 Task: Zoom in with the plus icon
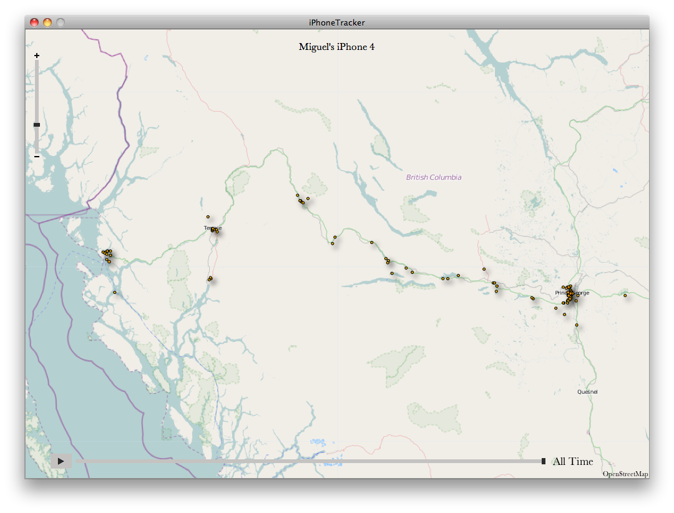coord(37,56)
